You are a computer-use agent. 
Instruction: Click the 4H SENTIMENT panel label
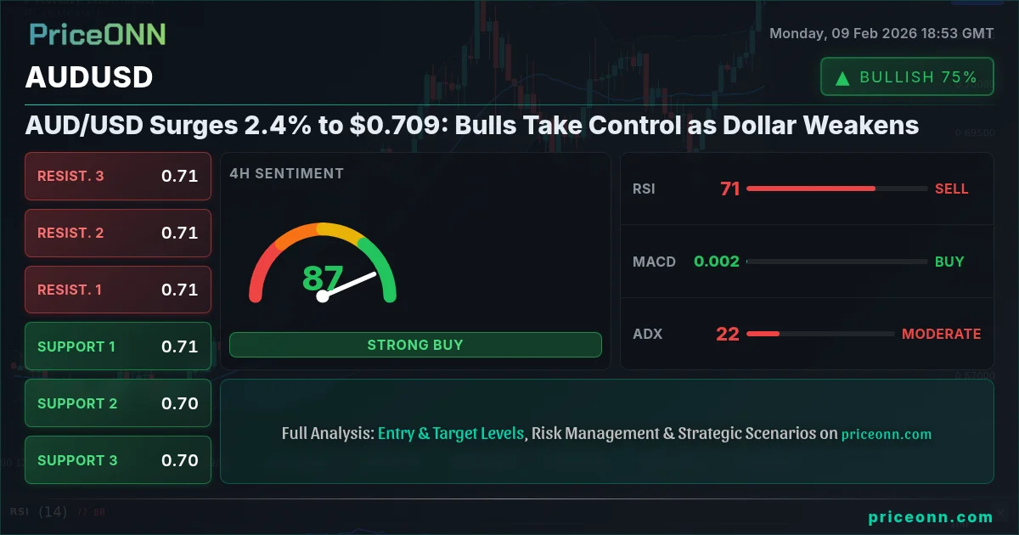pyautogui.click(x=287, y=173)
